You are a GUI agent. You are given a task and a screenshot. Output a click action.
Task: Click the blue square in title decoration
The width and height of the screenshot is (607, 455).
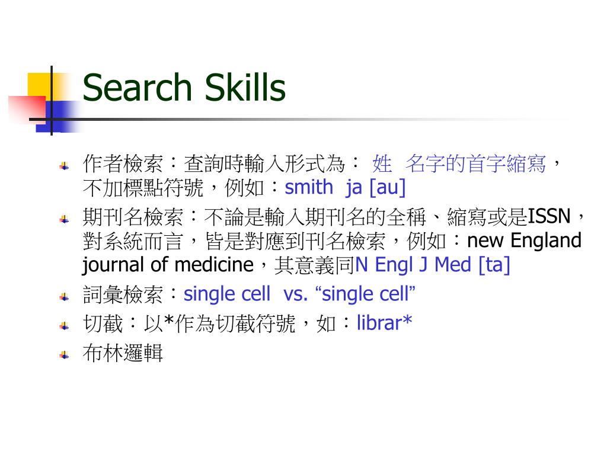pos(54,117)
